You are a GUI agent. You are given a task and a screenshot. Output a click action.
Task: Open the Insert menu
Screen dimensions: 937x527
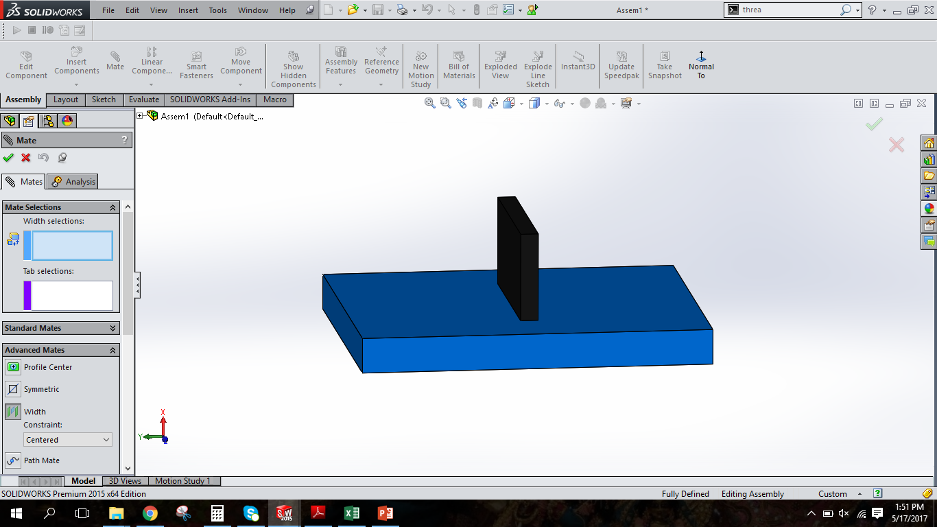point(188,10)
